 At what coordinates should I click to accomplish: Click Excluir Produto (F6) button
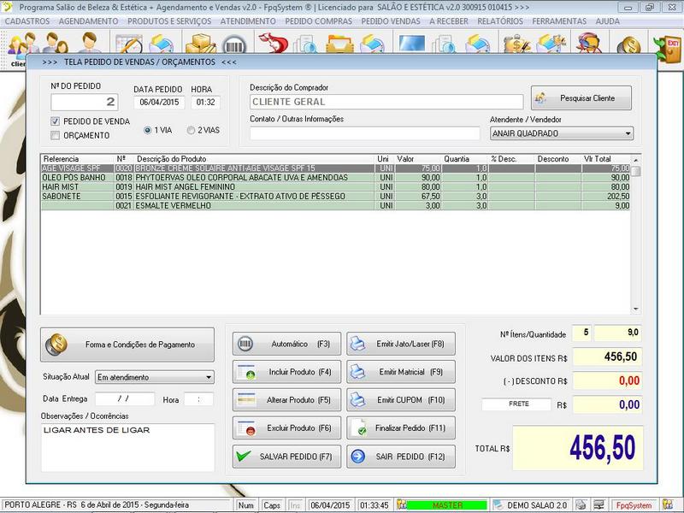tap(286, 427)
